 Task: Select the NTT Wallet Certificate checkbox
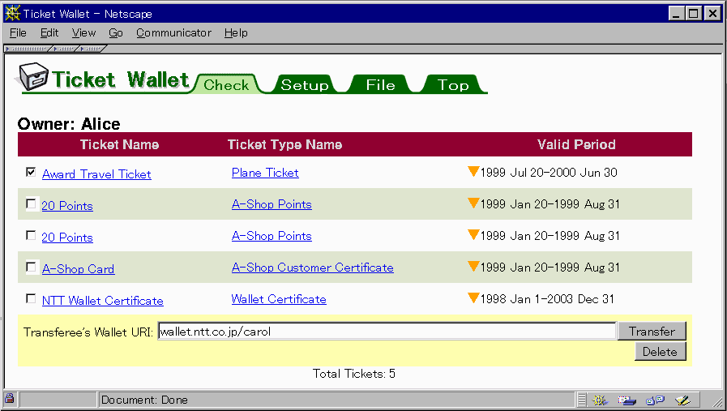click(x=31, y=299)
